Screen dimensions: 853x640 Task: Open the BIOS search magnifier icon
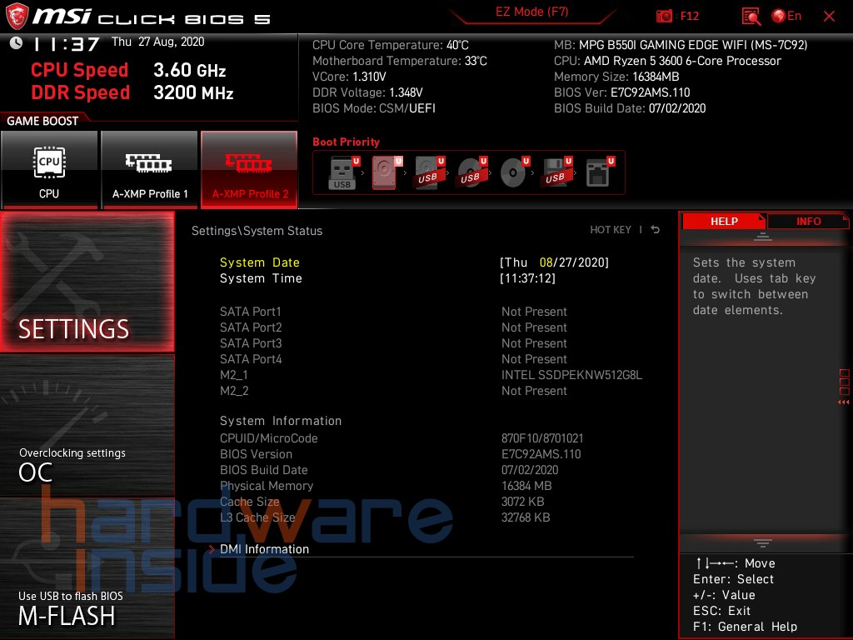tap(751, 16)
